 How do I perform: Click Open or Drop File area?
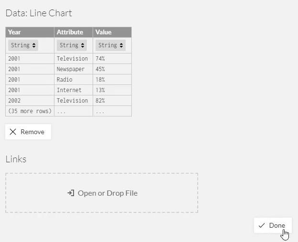click(x=102, y=193)
